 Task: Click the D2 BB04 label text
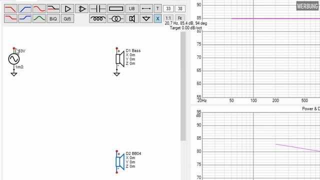click(133, 153)
